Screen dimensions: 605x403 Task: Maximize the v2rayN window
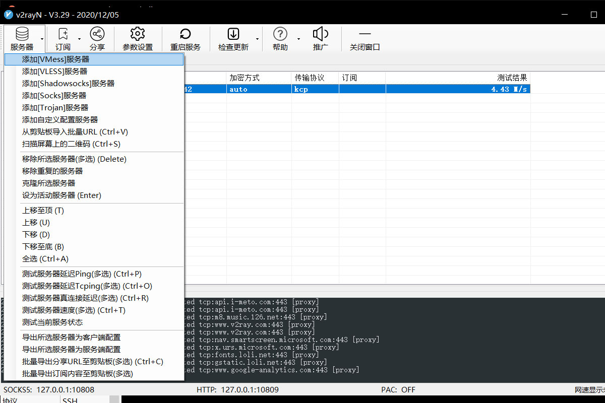click(593, 15)
